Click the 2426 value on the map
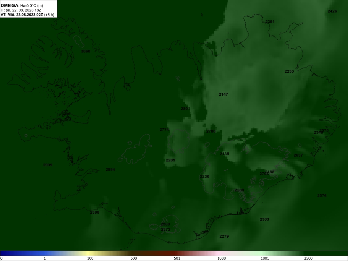The image size is (348, 261). pyautogui.click(x=332, y=11)
